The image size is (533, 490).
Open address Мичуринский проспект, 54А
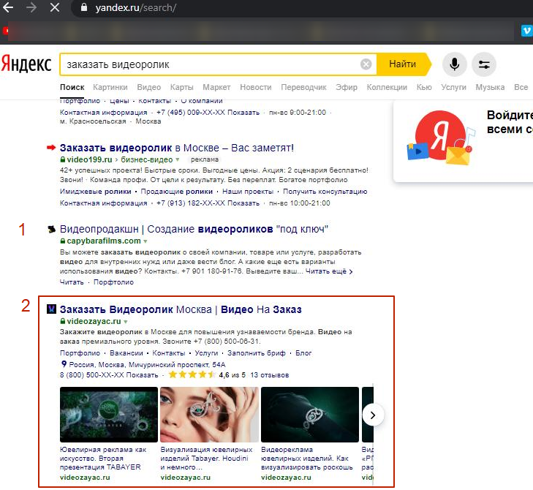(x=147, y=364)
